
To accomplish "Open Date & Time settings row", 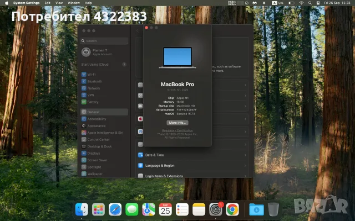I will point(192,155).
